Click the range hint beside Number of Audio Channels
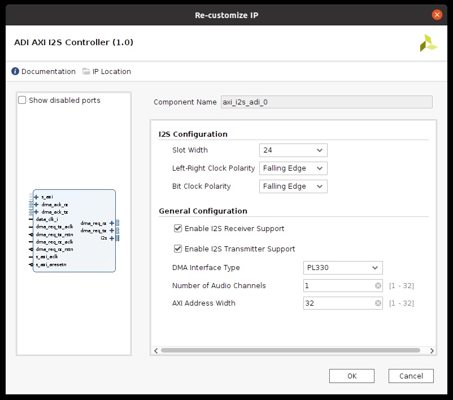The height and width of the screenshot is (400, 453). pyautogui.click(x=402, y=286)
